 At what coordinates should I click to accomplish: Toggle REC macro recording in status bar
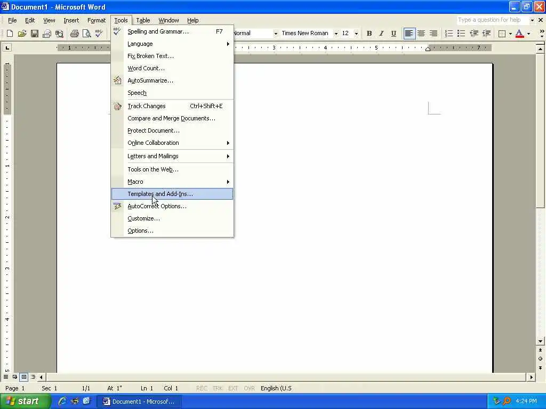point(202,388)
